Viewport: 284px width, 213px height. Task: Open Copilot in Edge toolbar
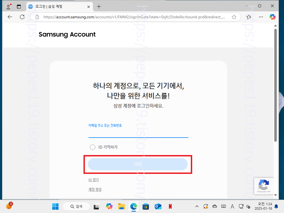[x=272, y=17]
